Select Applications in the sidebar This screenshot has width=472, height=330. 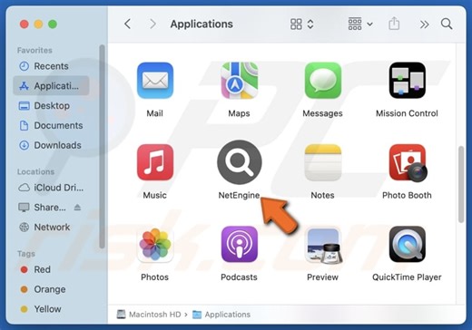51,86
